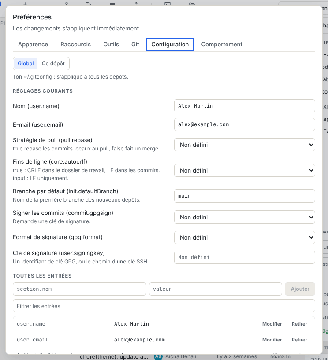Click the Nom field containing Alex Martin
Screen dimensions: 328x360
pos(245,106)
